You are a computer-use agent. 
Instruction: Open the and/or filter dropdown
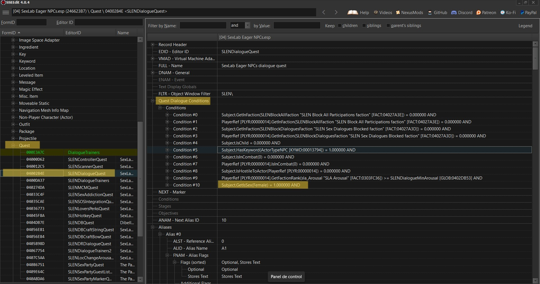click(x=247, y=26)
